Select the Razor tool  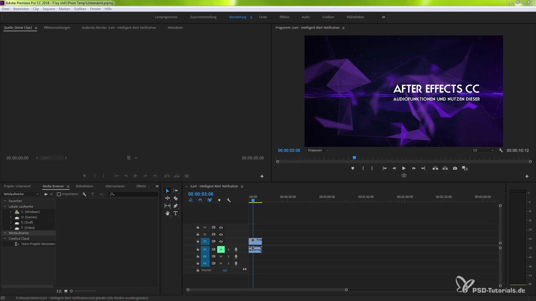[176, 198]
